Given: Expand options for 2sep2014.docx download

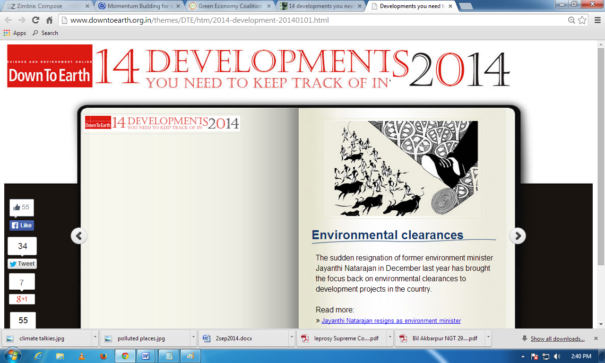Looking at the screenshot, I should tap(292, 338).
